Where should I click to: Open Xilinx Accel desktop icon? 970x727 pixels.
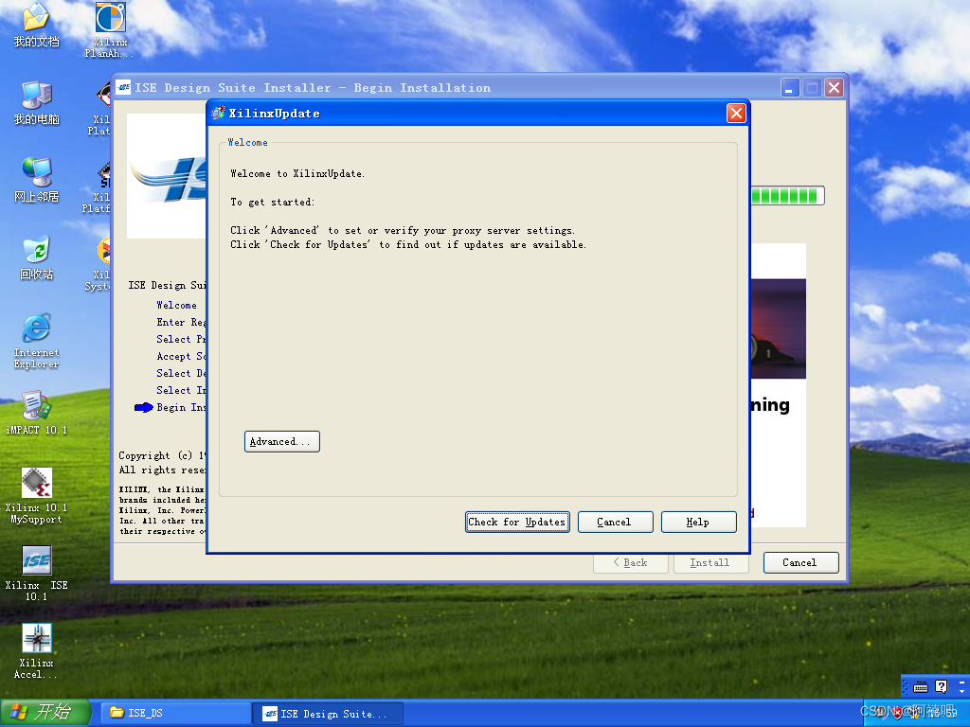pos(37,651)
